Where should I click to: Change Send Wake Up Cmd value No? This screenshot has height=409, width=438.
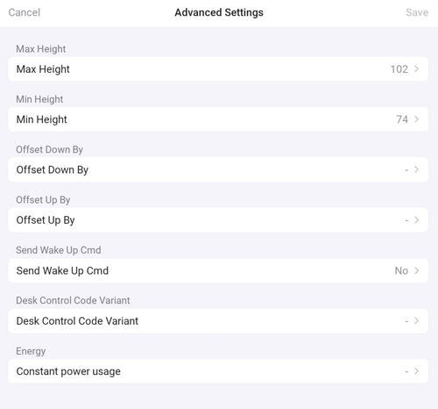tap(401, 270)
